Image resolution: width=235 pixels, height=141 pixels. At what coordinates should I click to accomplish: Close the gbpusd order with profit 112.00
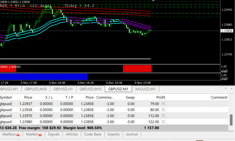coord(163,116)
